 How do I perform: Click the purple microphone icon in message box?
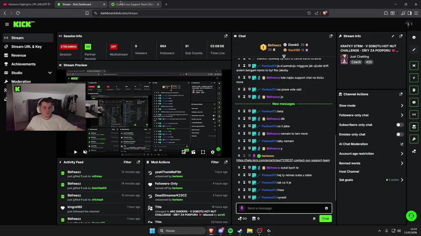[x=242, y=208]
